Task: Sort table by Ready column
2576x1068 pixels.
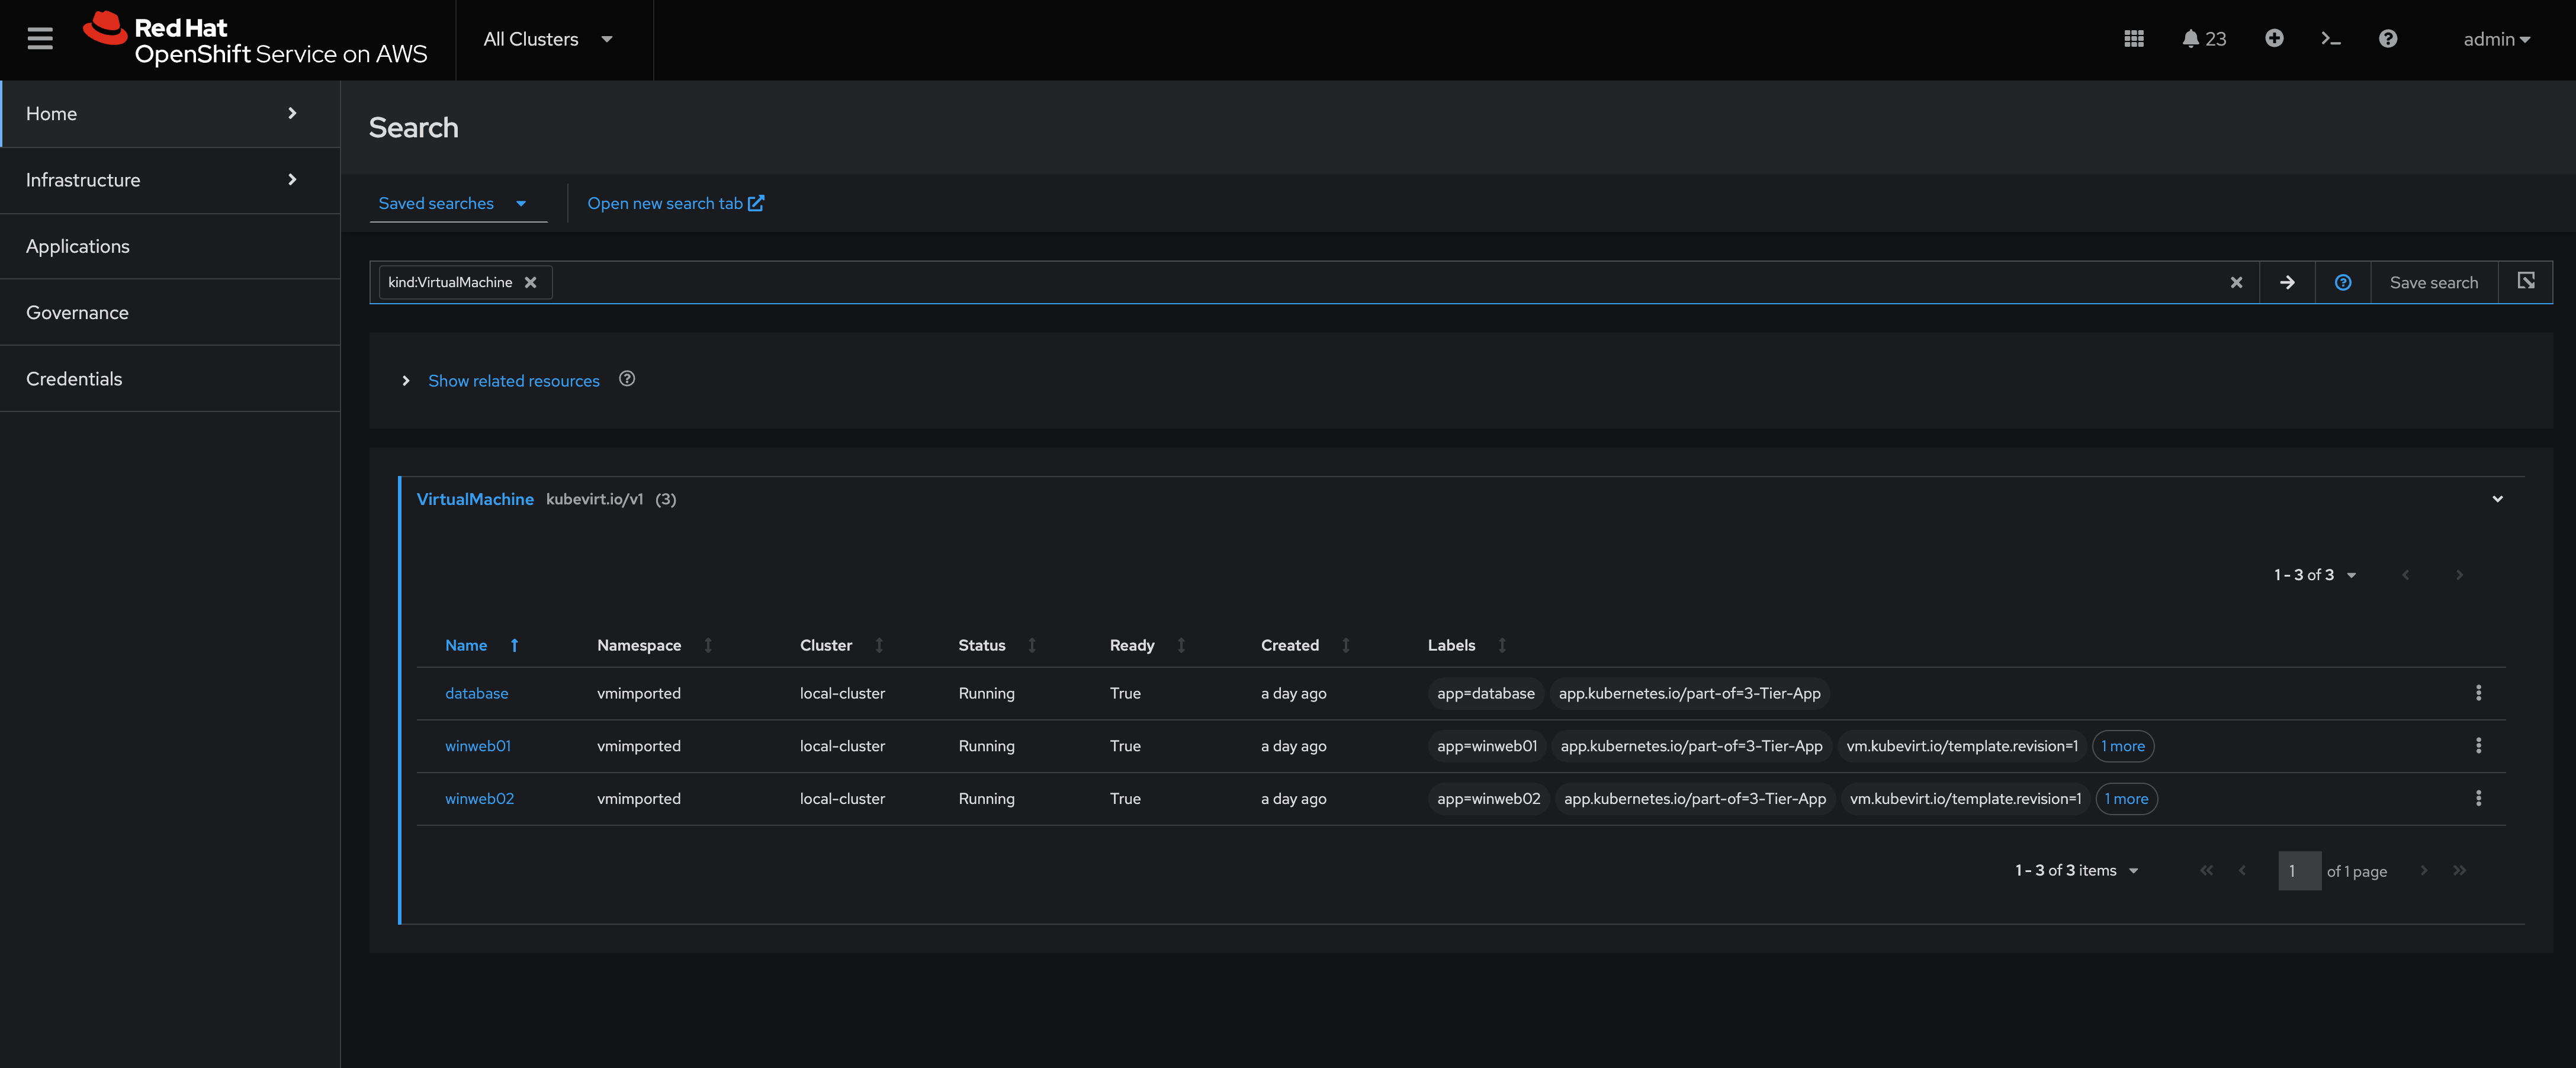Action: coord(1147,645)
